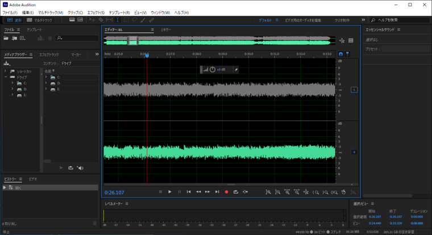Open Workspace ラジオ制作 (Radio Production)

(342, 20)
